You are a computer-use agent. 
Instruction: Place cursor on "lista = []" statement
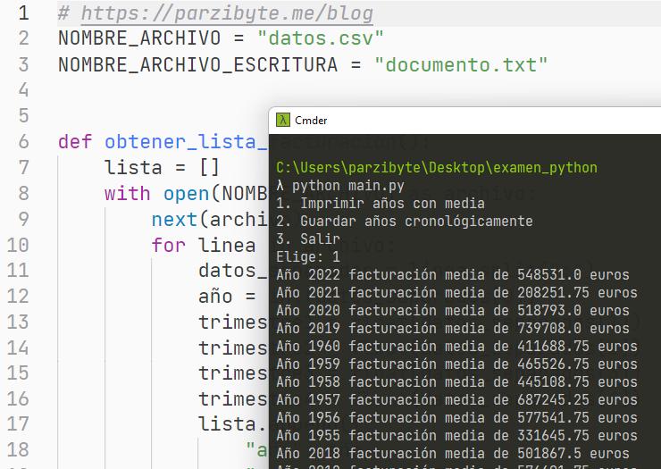click(162, 167)
